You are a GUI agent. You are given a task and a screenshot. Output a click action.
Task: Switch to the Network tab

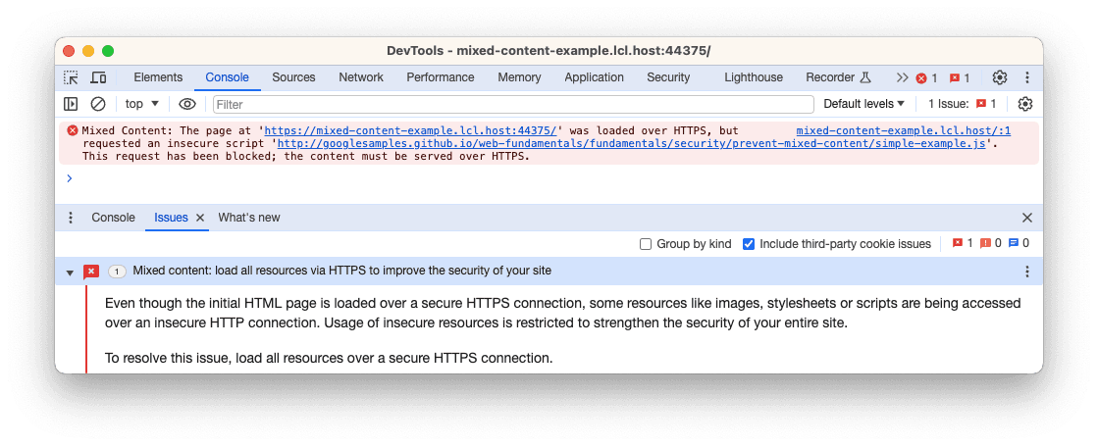point(361,77)
